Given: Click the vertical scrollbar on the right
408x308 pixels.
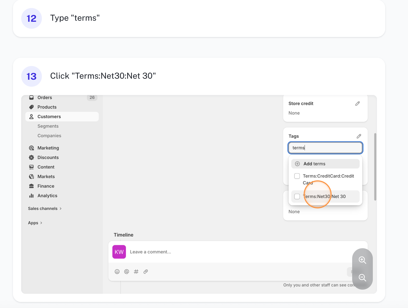Looking at the screenshot, I should (375, 167).
